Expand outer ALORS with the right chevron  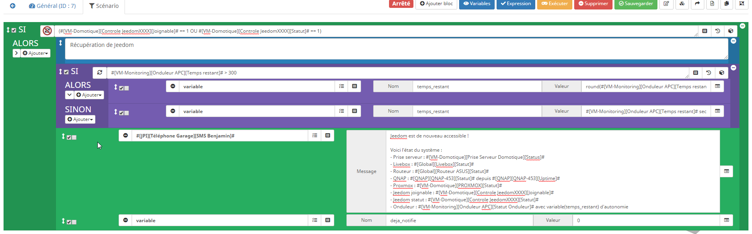(x=16, y=53)
